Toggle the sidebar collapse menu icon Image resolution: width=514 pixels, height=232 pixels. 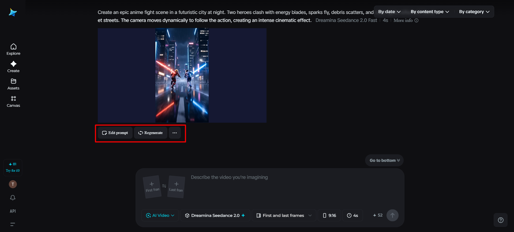[x=13, y=224]
